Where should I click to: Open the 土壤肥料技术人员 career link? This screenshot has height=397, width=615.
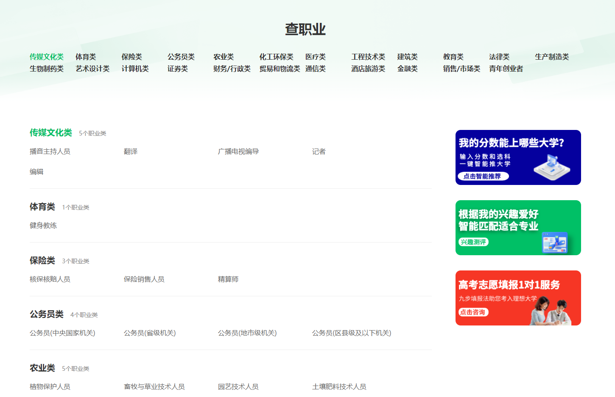coord(339,387)
